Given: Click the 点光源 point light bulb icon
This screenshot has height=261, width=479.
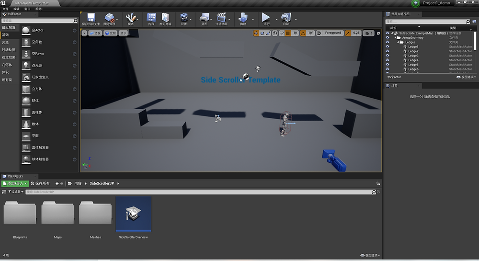Looking at the screenshot, I should pyautogui.click(x=26, y=65).
